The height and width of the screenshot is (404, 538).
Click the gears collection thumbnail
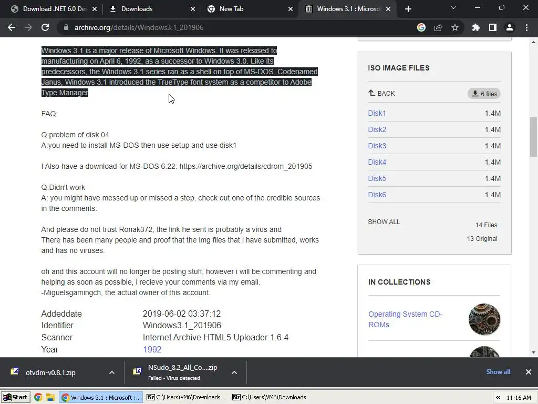click(484, 319)
